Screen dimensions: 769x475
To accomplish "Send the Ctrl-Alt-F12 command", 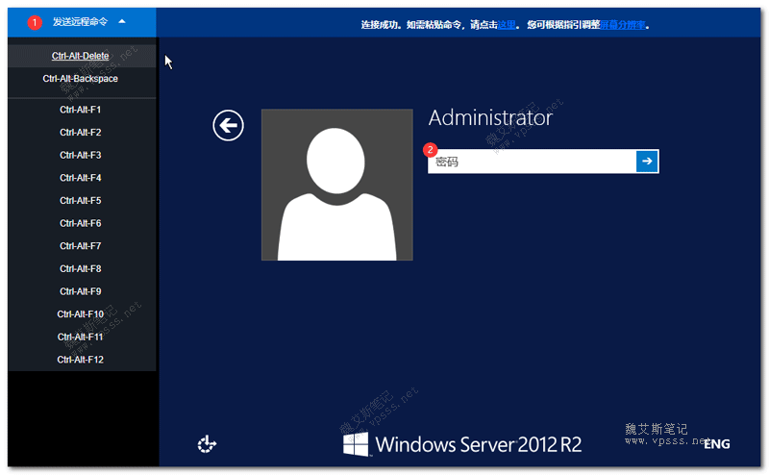I will (81, 360).
